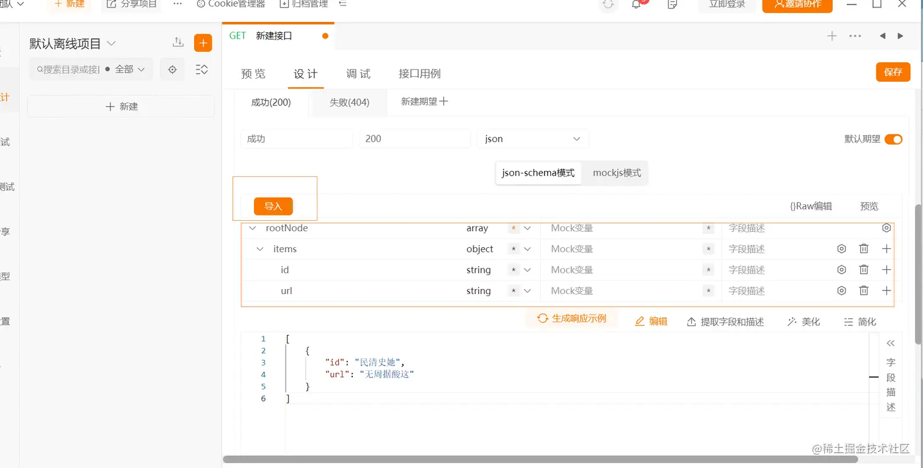The image size is (923, 468).
Task: Select the 失败(404) response tab
Action: tap(349, 102)
